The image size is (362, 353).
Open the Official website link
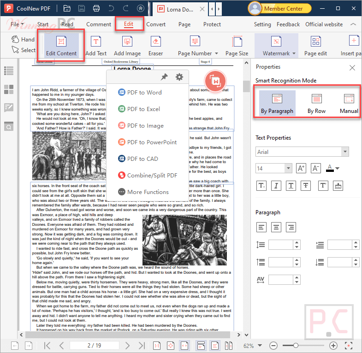(x=324, y=24)
